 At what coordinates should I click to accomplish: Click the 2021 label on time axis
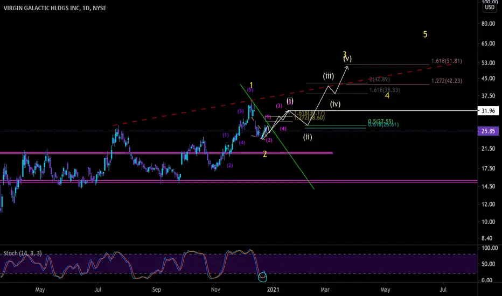click(x=273, y=290)
